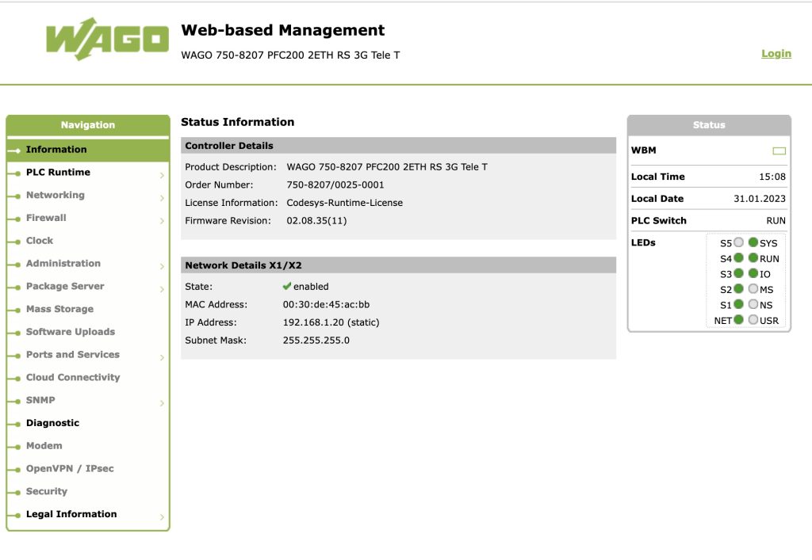Click the Network Details X1/X2 header
Screen dimensions: 812x560
(x=398, y=265)
